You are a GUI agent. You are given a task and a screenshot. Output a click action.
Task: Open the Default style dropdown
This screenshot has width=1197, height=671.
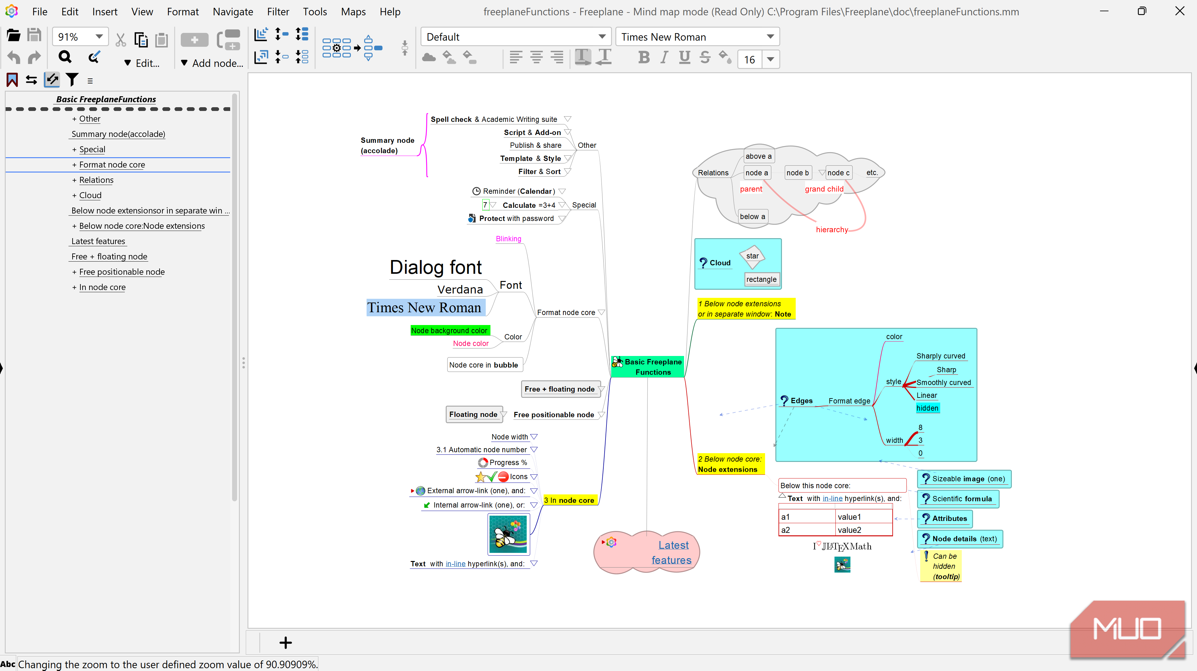coord(602,37)
